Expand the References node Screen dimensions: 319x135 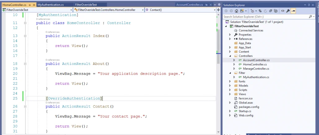click(x=230, y=39)
